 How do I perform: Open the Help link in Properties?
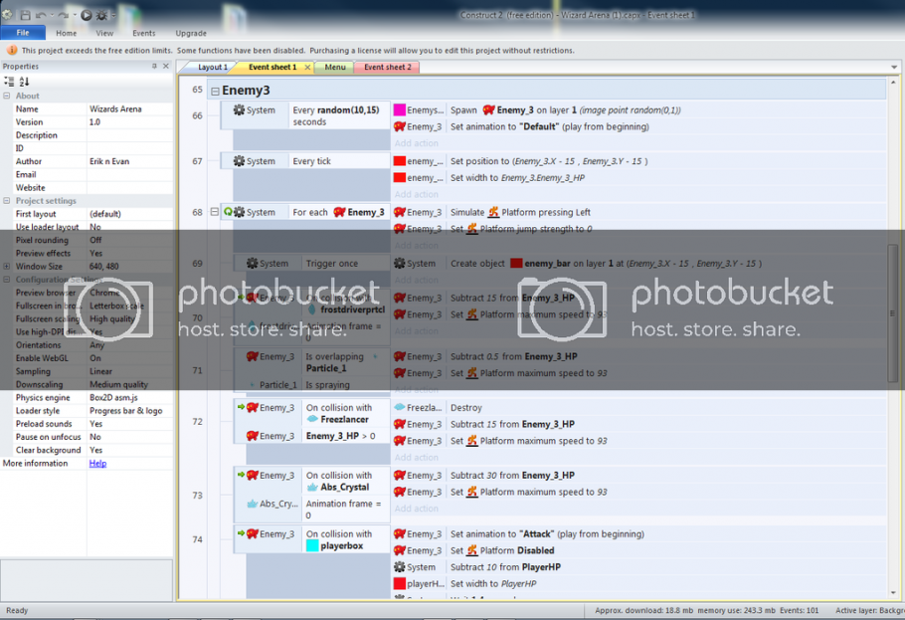[x=97, y=464]
